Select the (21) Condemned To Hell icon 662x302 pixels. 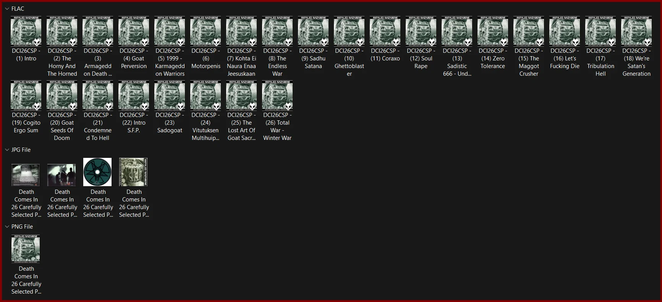[98, 95]
